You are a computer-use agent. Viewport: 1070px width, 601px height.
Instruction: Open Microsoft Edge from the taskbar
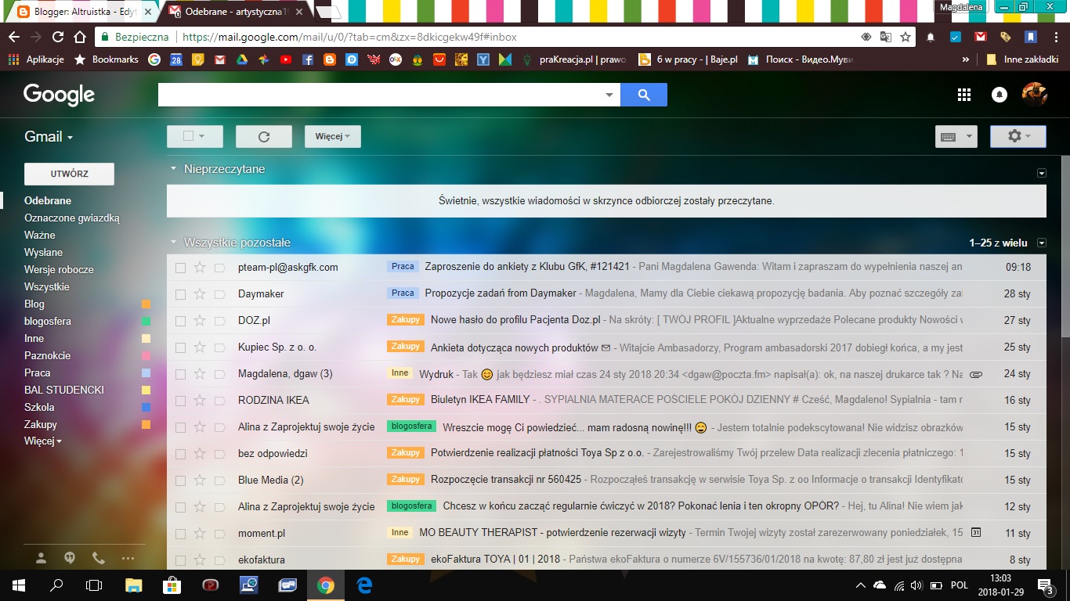coord(364,585)
